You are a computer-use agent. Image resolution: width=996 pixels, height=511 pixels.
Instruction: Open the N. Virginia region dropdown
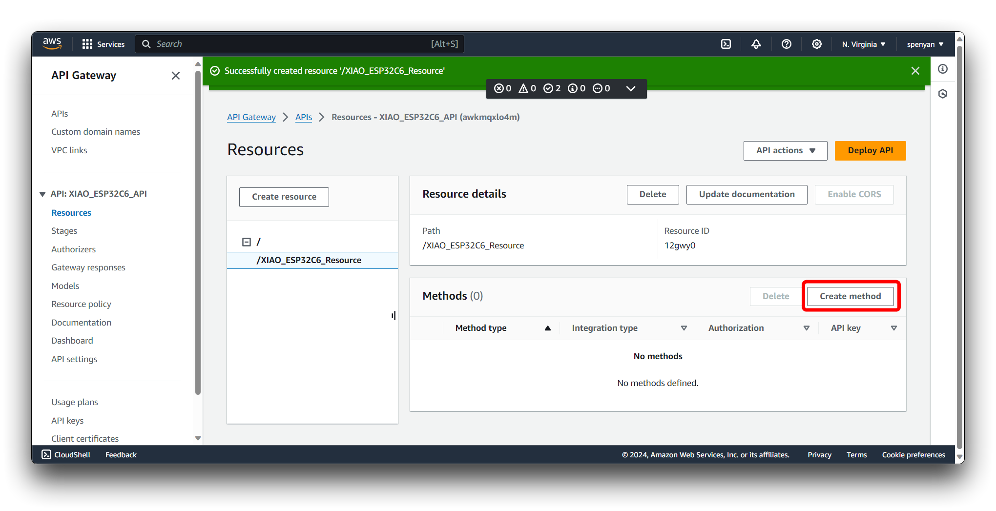coord(864,44)
